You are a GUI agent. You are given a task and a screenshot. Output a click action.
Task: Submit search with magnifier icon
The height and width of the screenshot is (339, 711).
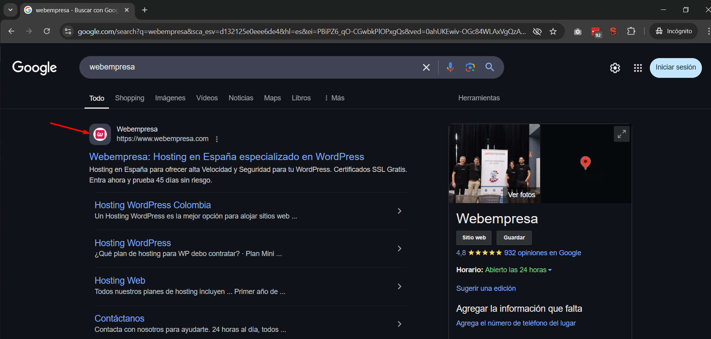[490, 67]
